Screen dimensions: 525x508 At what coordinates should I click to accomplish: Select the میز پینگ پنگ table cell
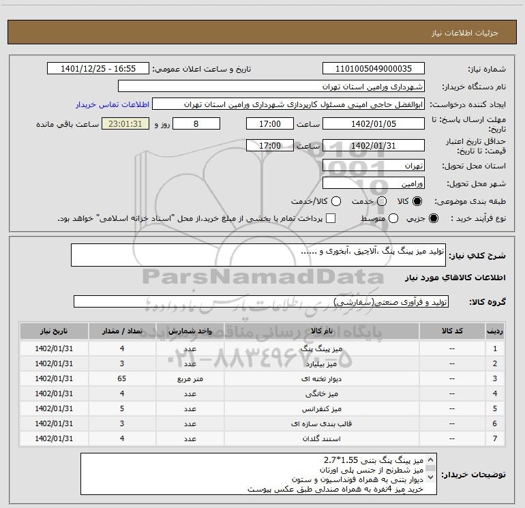point(321,348)
